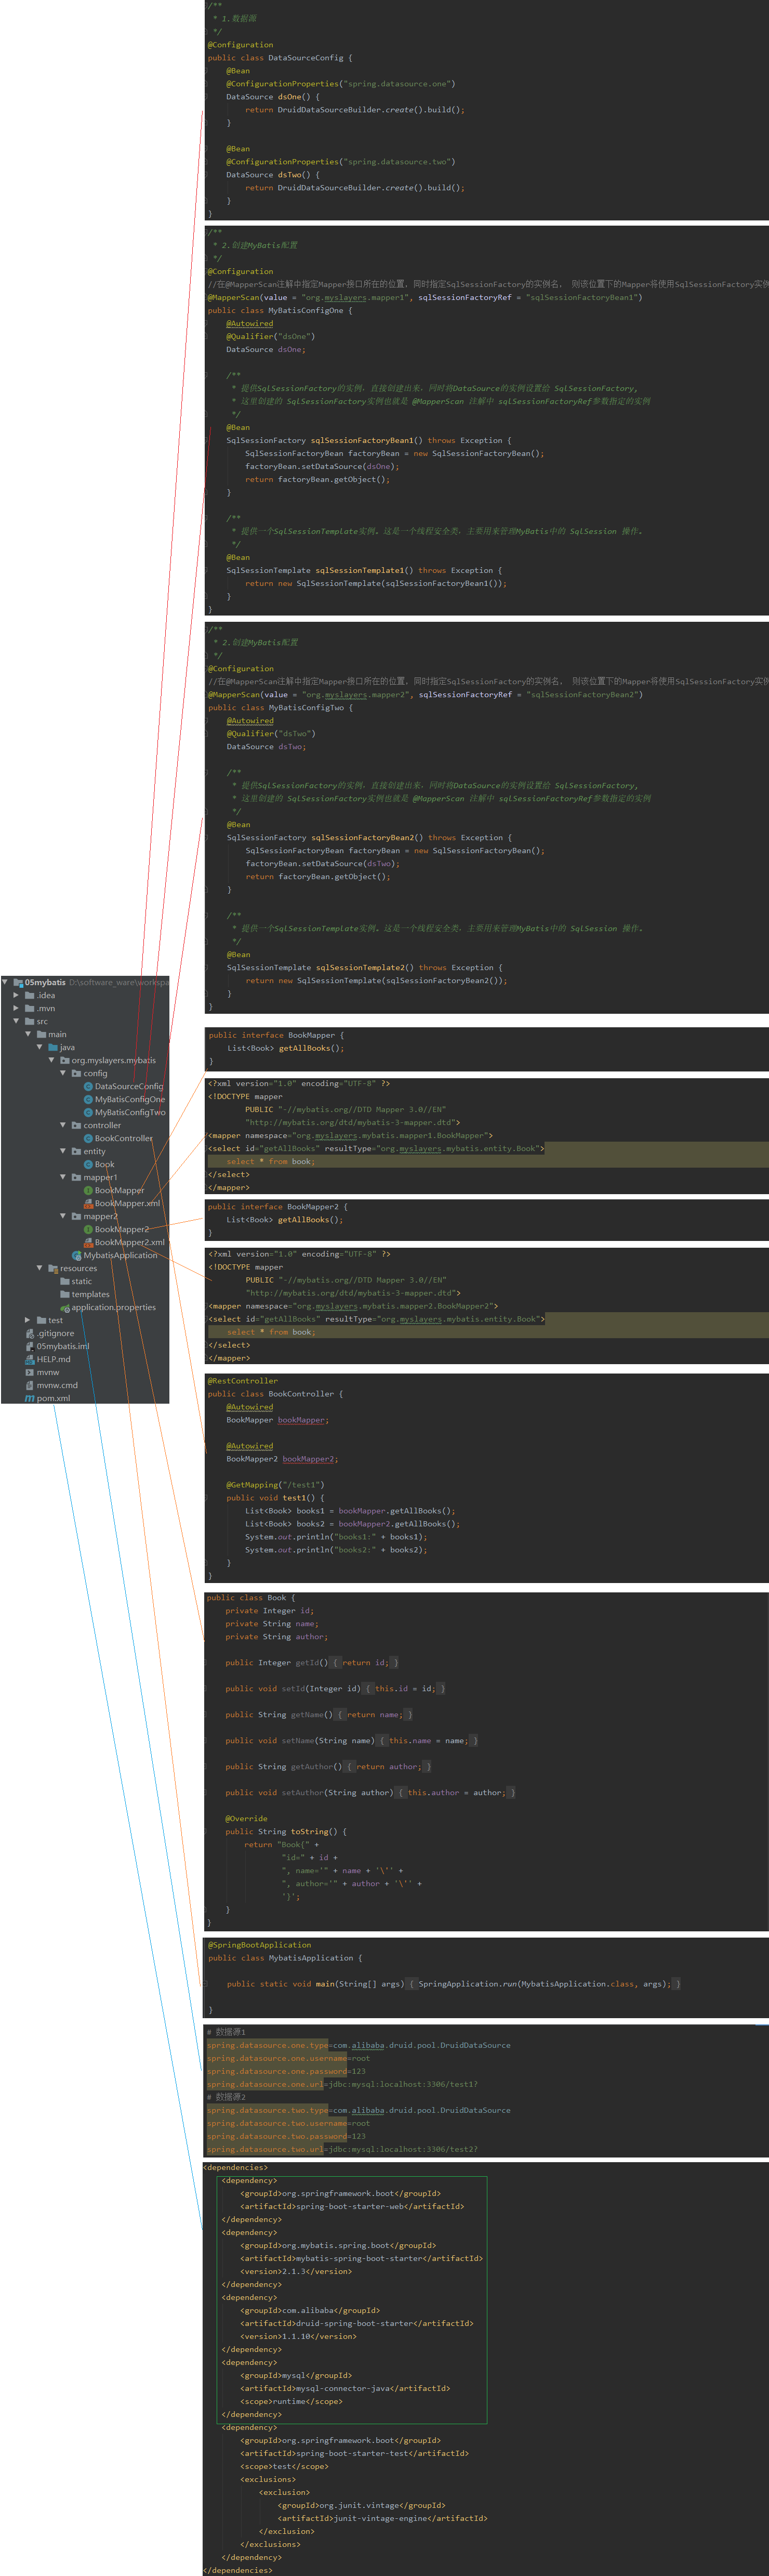769x2576 pixels.
Task: Click the MybatisApplication Spring Boot run icon
Action: coord(76,1255)
